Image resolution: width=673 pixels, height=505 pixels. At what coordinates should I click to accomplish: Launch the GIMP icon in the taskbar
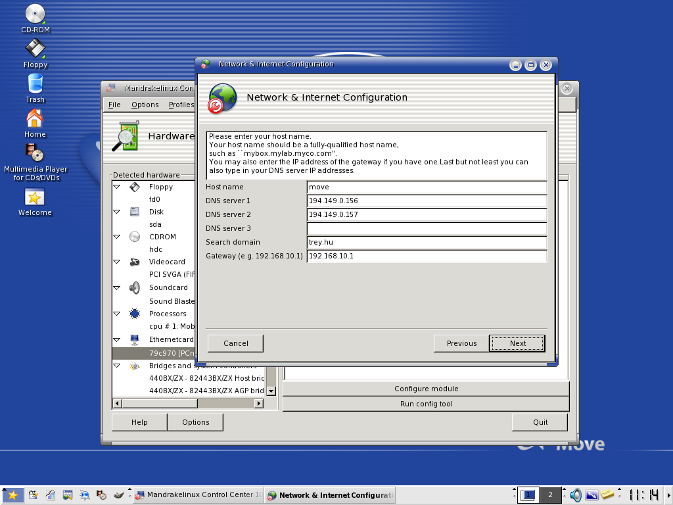pyautogui.click(x=119, y=495)
